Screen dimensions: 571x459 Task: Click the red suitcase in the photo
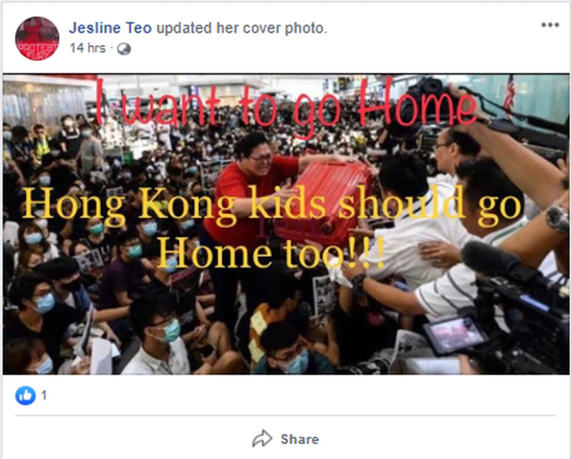(x=323, y=202)
